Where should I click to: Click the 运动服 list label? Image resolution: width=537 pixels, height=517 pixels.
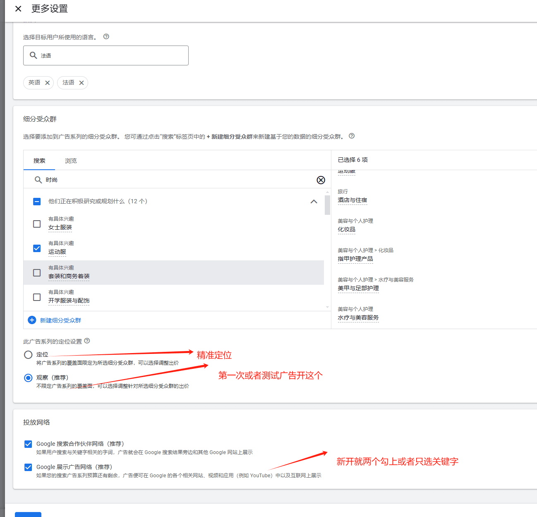[57, 252]
